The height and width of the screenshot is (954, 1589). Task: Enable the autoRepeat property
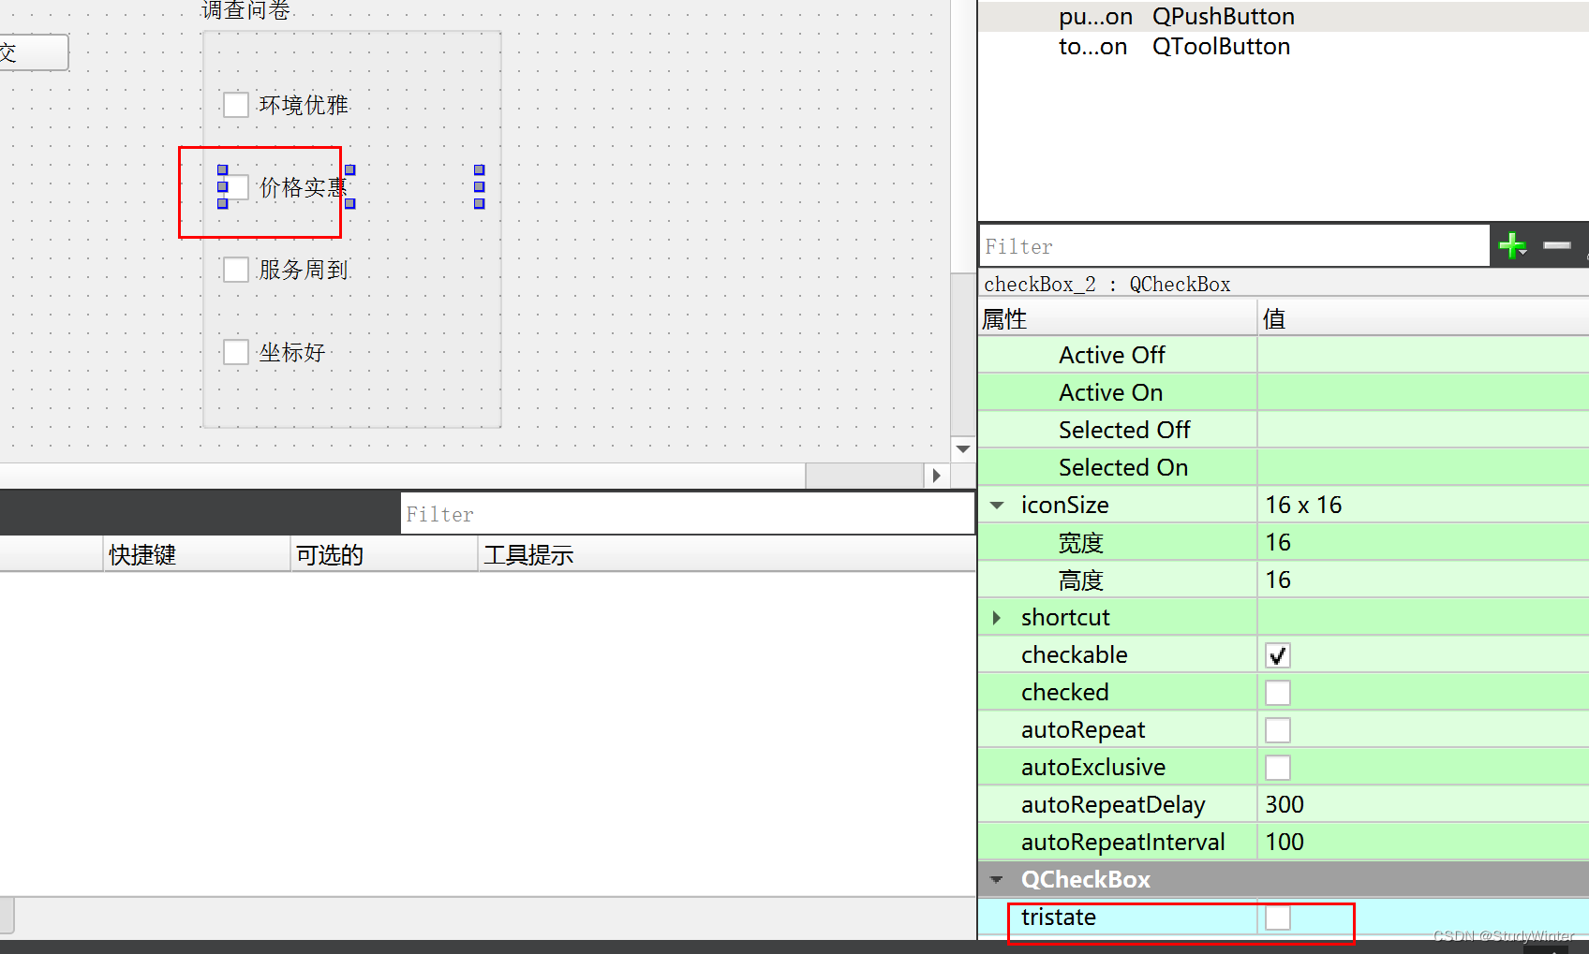pos(1278,730)
